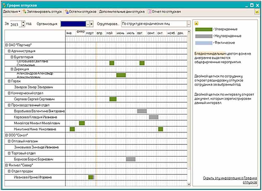Open Отчет по отпускам report
Screen dimensions: 262x191
pyautogui.click(x=164, y=12)
